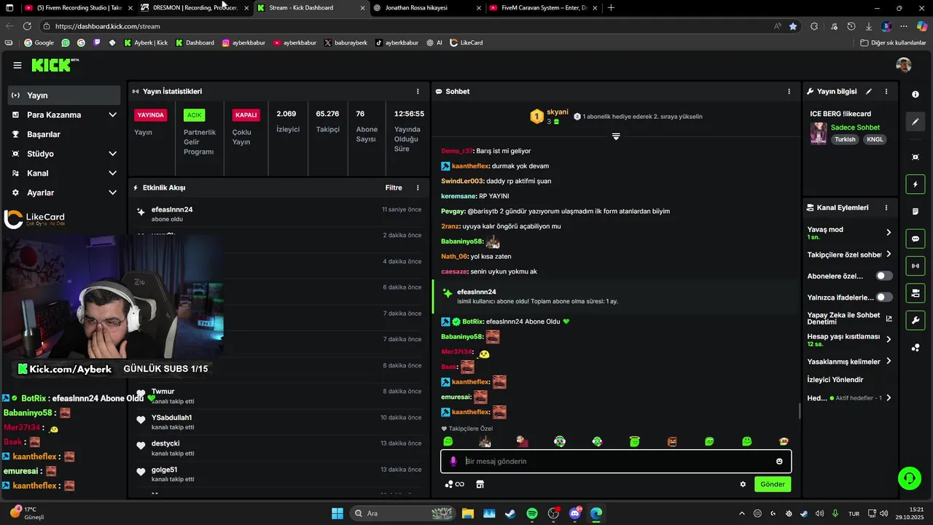Open the hamburger menu beside Kick logo

[x=17, y=66]
